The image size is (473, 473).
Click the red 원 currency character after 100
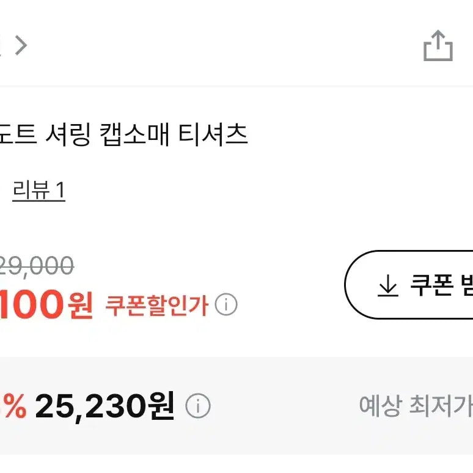(80, 305)
